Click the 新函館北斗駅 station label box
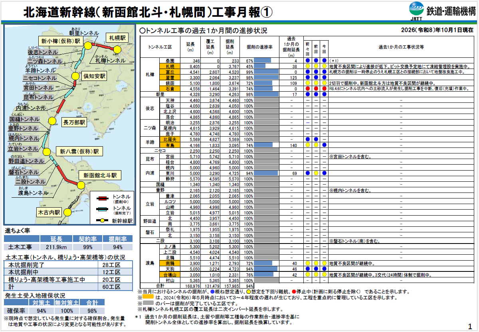 pos(100,175)
